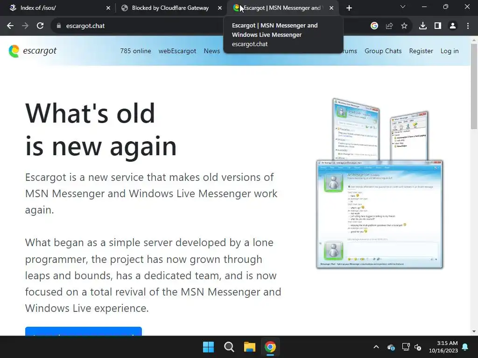The image size is (478, 358).
Task: Click the blue button under the intro text
Action: (84, 331)
